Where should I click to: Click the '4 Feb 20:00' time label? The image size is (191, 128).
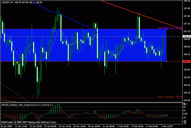tap(138, 126)
